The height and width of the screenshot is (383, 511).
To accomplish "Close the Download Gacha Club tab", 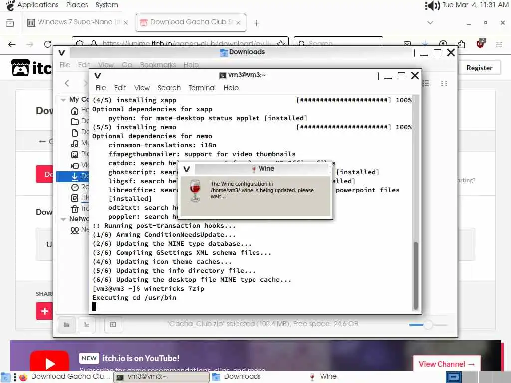I will (x=238, y=23).
